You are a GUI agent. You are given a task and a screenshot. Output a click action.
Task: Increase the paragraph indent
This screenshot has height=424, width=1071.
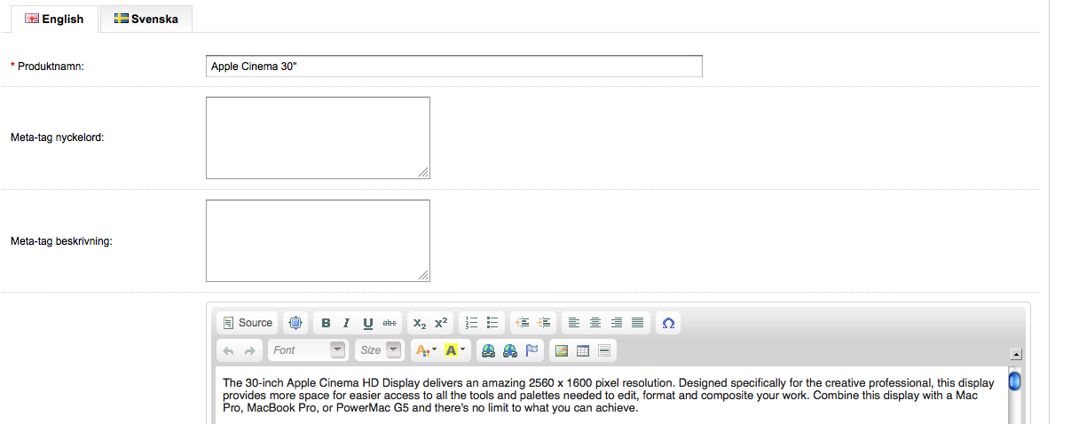[545, 323]
